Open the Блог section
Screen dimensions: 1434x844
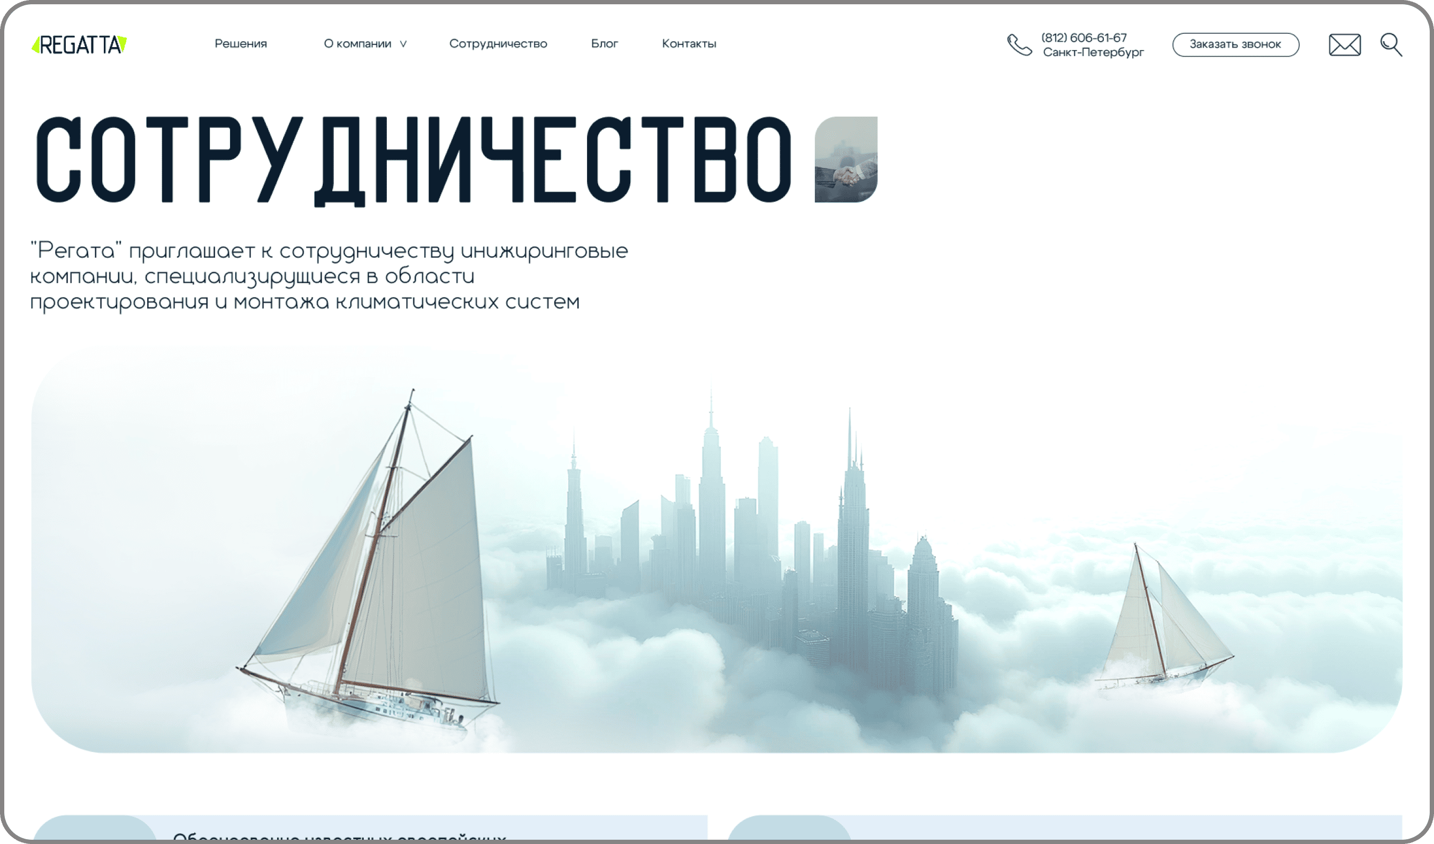604,44
